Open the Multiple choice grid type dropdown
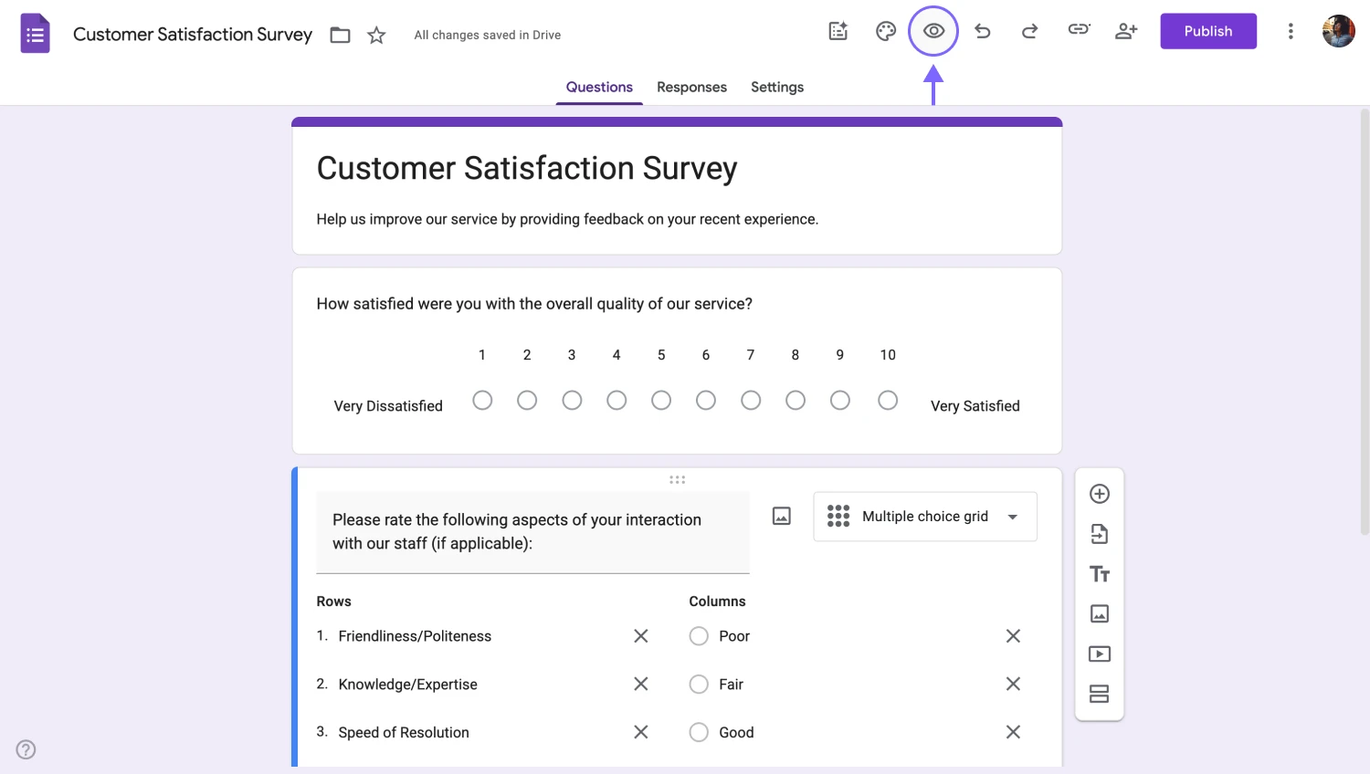1370x774 pixels. (x=924, y=517)
